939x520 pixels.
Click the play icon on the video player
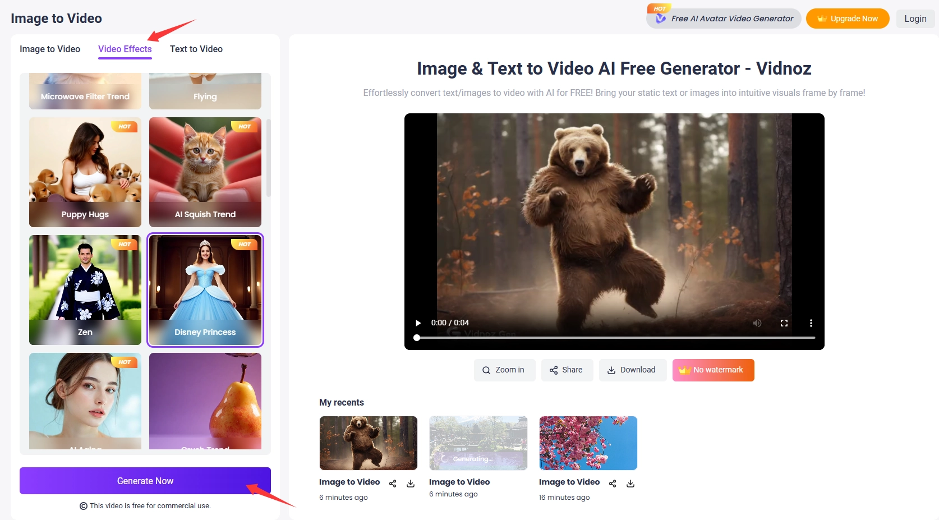point(417,323)
